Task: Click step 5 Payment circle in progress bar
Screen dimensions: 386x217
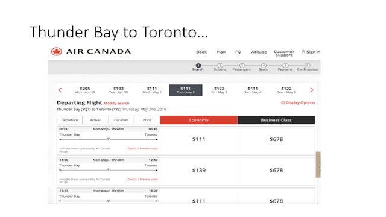Action: coord(285,66)
